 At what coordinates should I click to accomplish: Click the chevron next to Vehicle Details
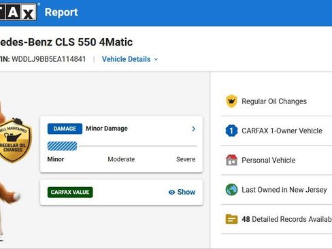pyautogui.click(x=156, y=59)
